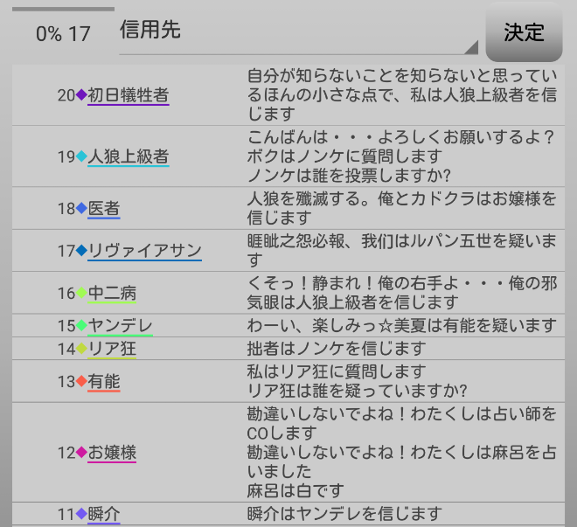Select player 人狼上級者 name link

pos(129,157)
